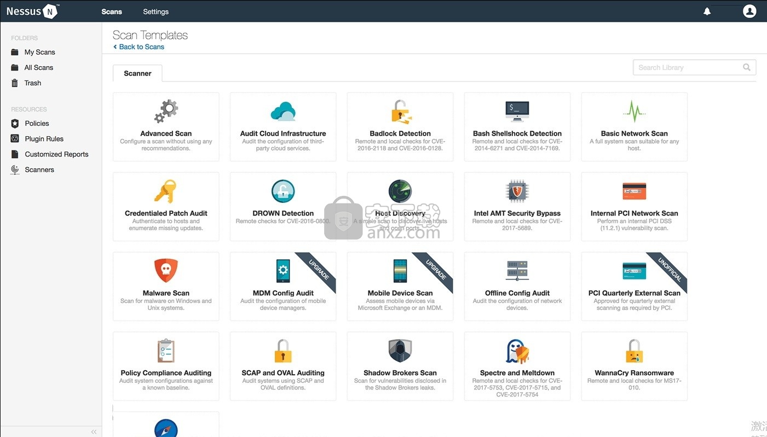Screen dimensions: 767x437
Task: Open the Shadow Brokers Scan hooded icon
Action: click(400, 351)
